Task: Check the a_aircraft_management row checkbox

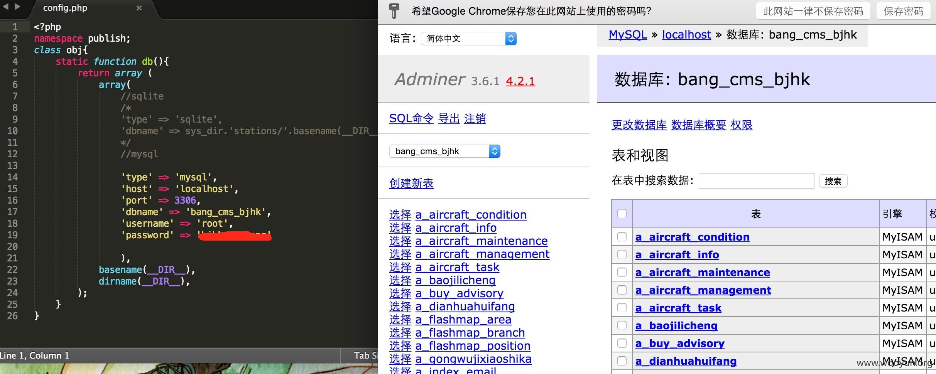Action: (x=622, y=290)
